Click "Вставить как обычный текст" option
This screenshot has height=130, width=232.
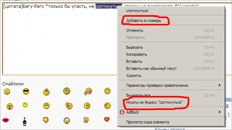point(151,69)
